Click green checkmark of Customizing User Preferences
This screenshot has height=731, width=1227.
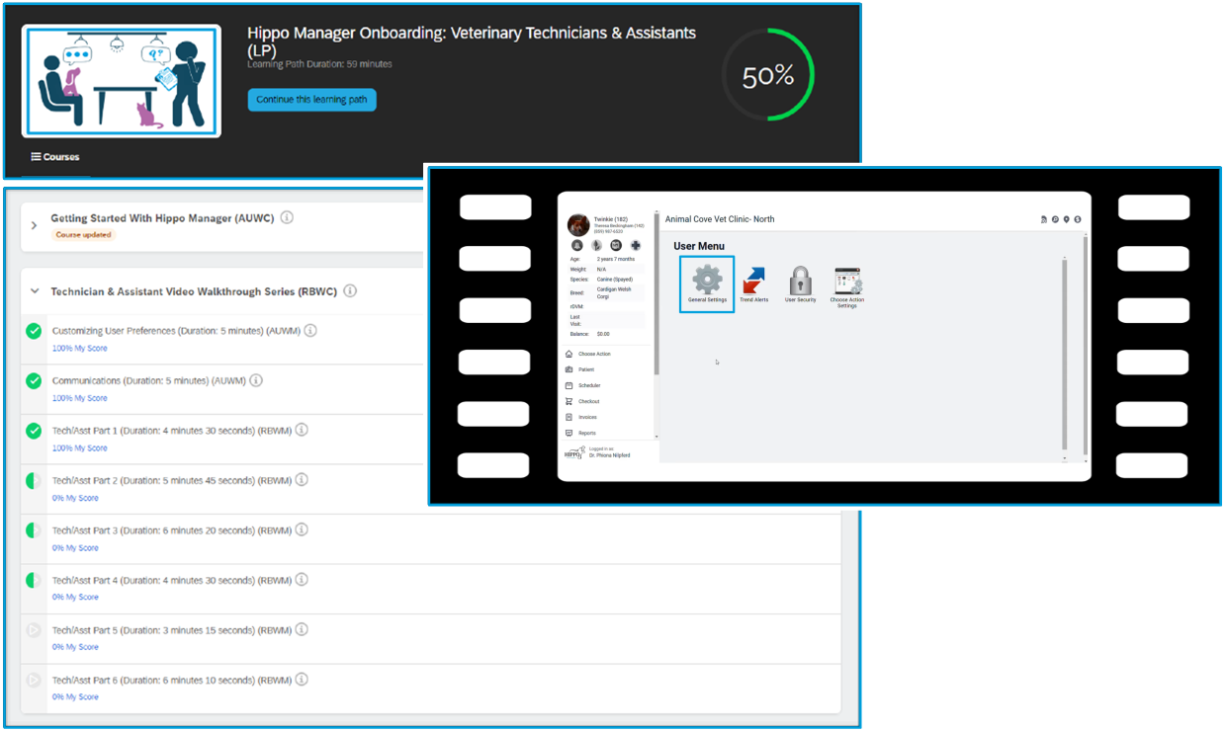[34, 331]
